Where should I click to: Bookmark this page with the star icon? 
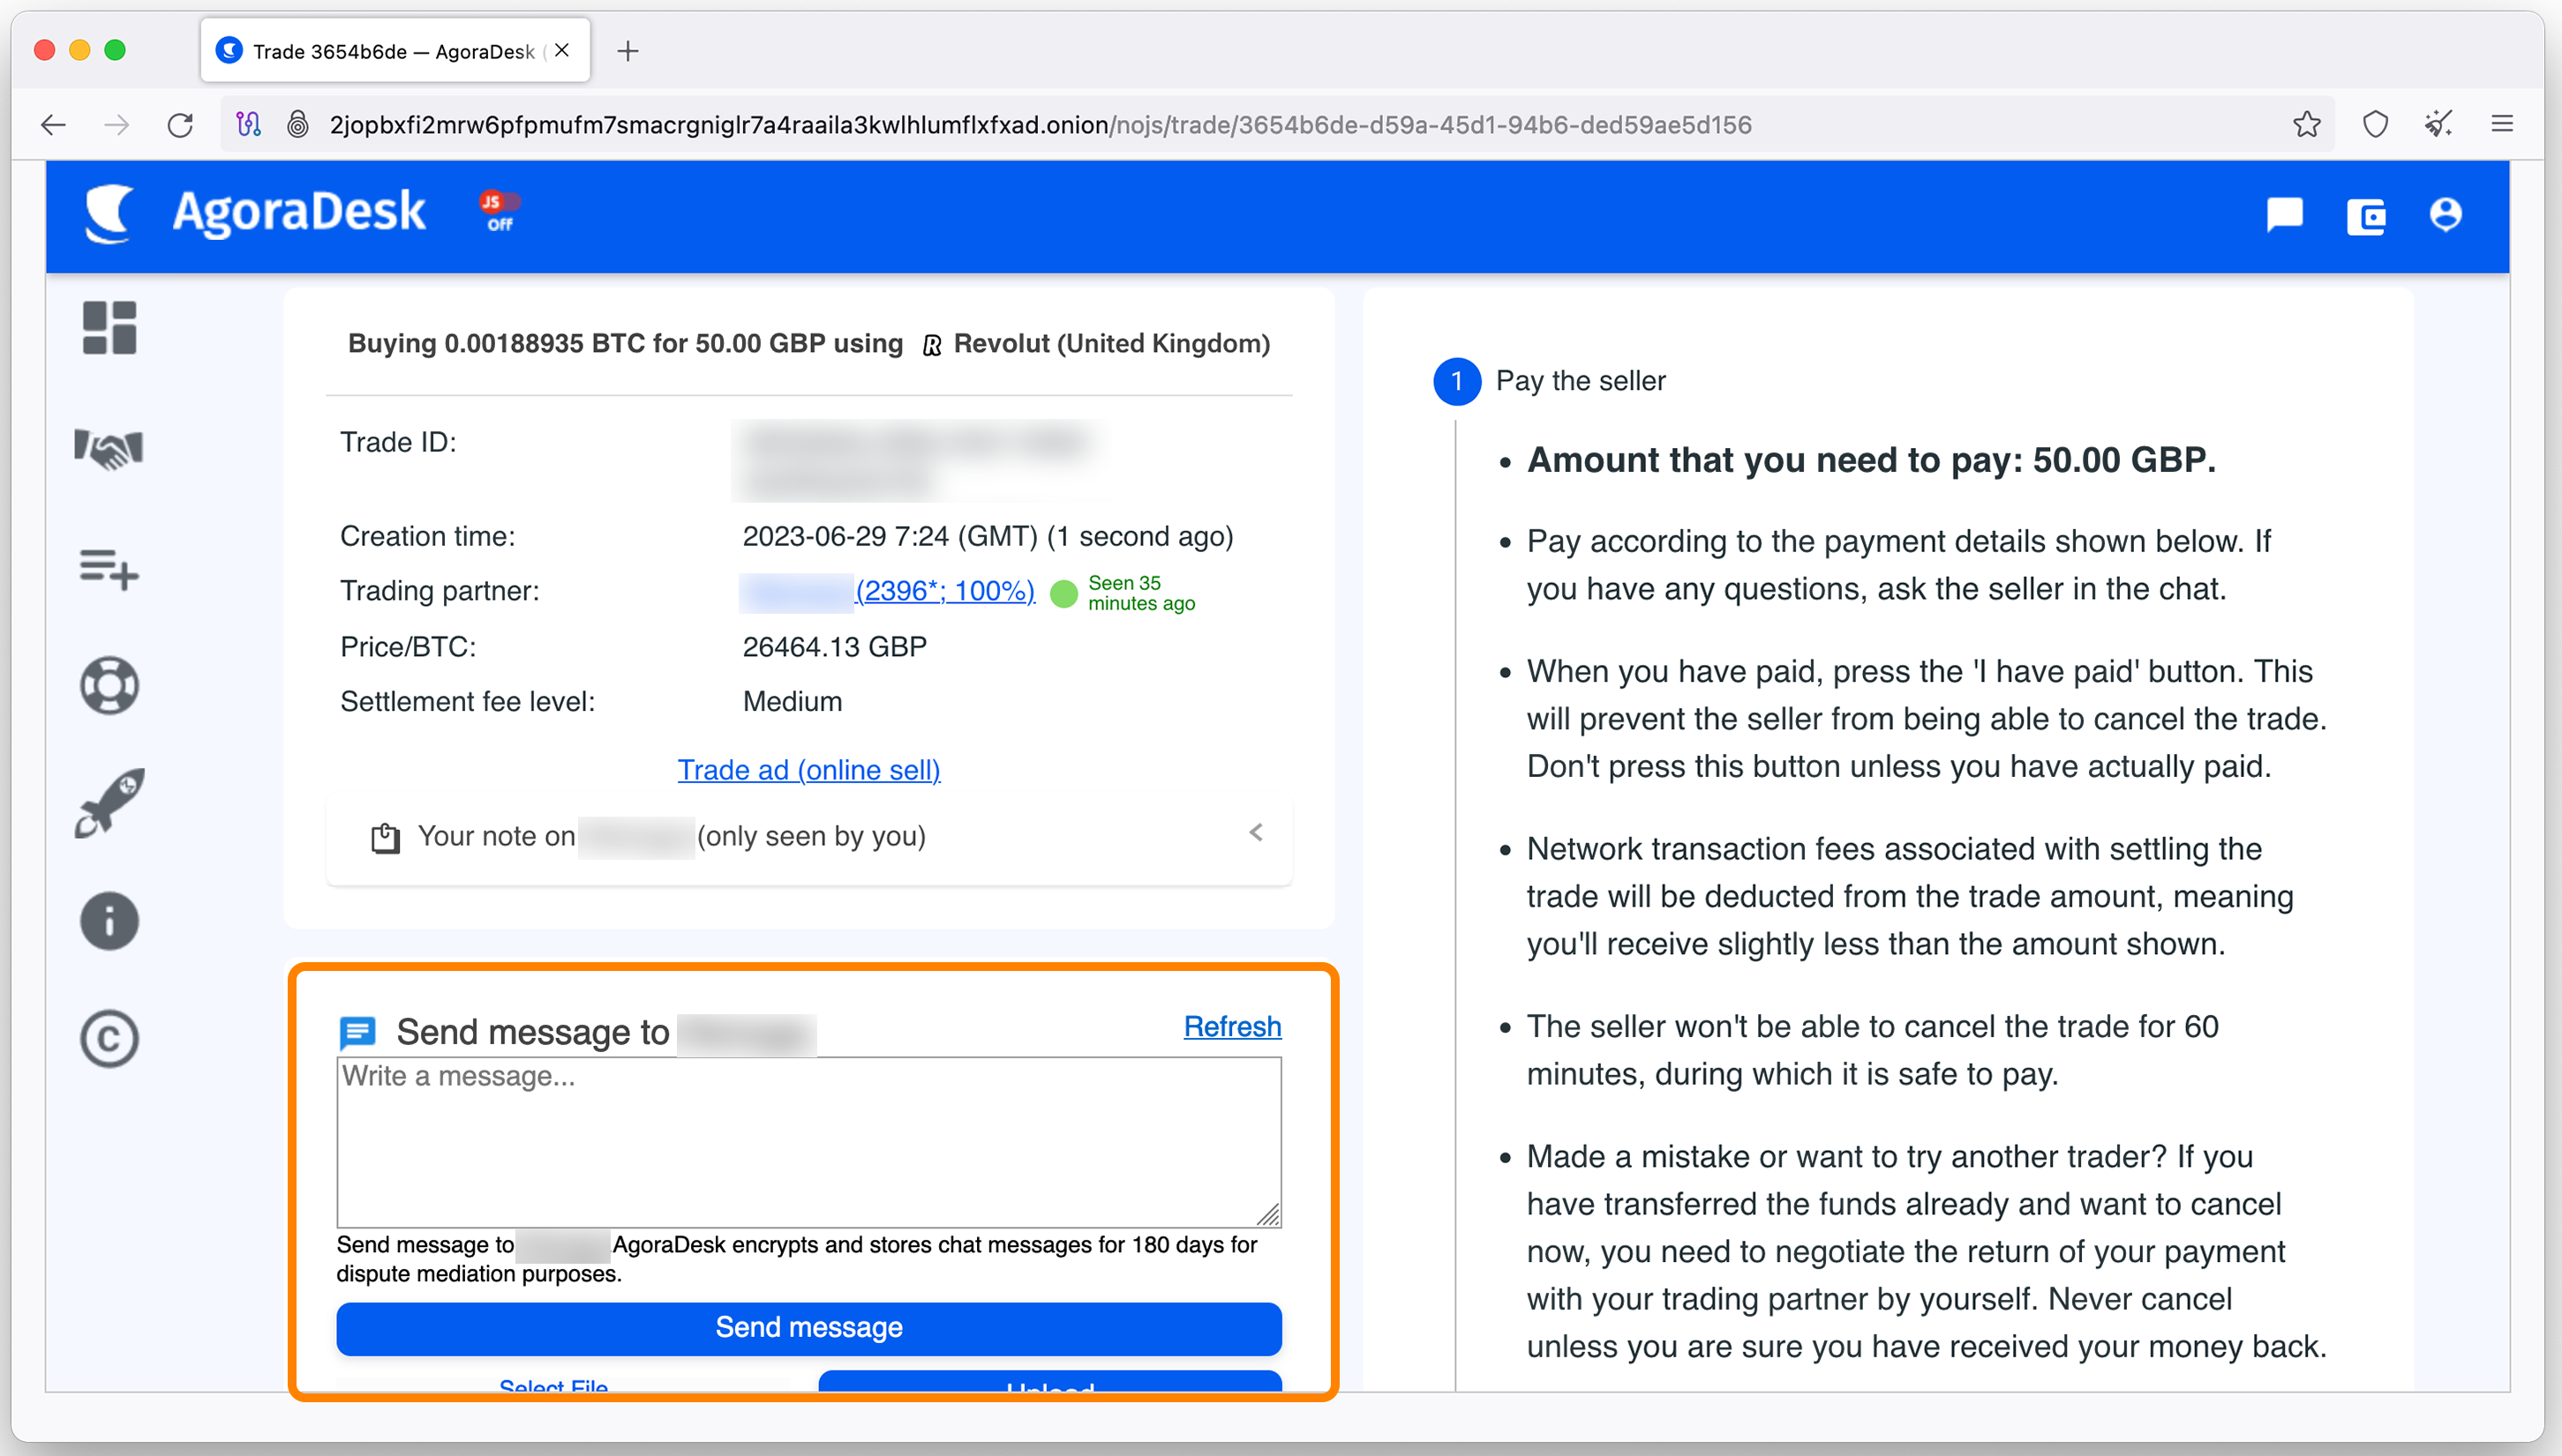point(2307,124)
